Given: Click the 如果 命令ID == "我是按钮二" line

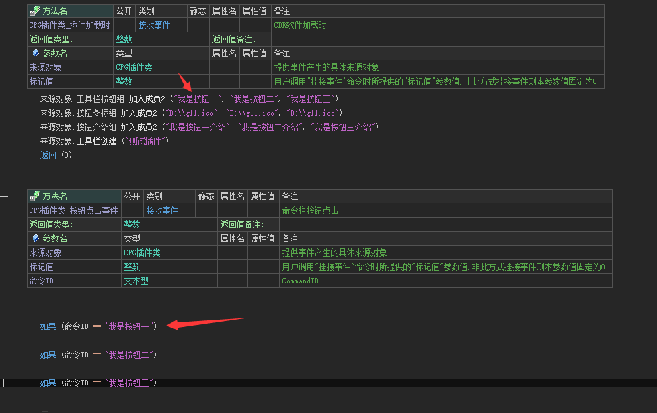Looking at the screenshot, I should pos(98,354).
